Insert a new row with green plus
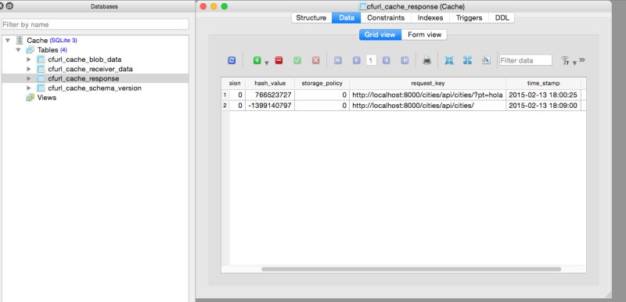Viewport: 626px width, 302px height. click(257, 60)
